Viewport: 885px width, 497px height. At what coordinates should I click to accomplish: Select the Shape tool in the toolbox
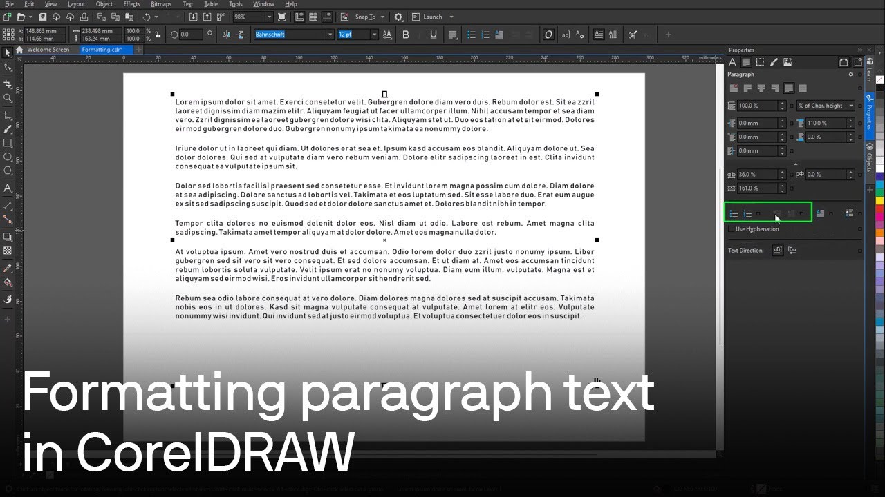point(8,67)
